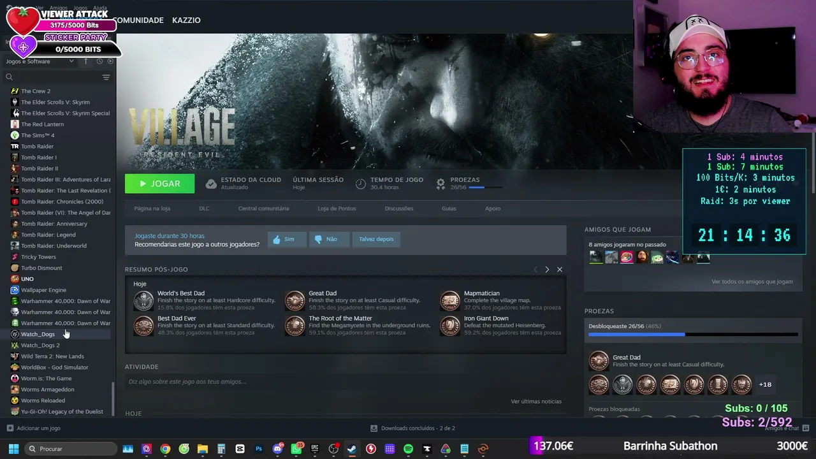Click the achievements progress bar
The width and height of the screenshot is (816, 459).
(x=693, y=334)
